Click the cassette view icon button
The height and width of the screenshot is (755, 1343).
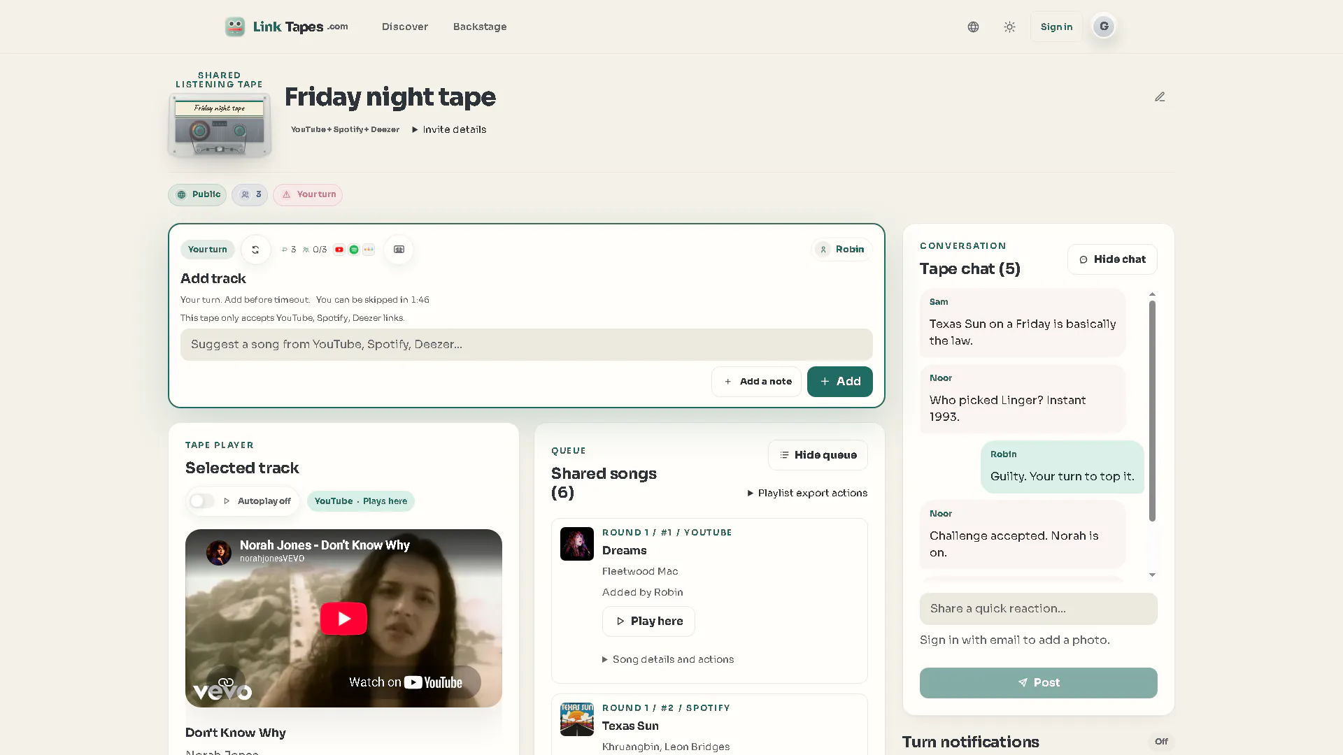click(x=399, y=250)
